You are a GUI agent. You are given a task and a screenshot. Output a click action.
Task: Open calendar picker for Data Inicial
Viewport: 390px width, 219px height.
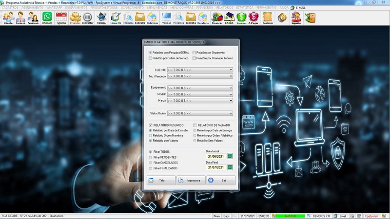[230, 156]
